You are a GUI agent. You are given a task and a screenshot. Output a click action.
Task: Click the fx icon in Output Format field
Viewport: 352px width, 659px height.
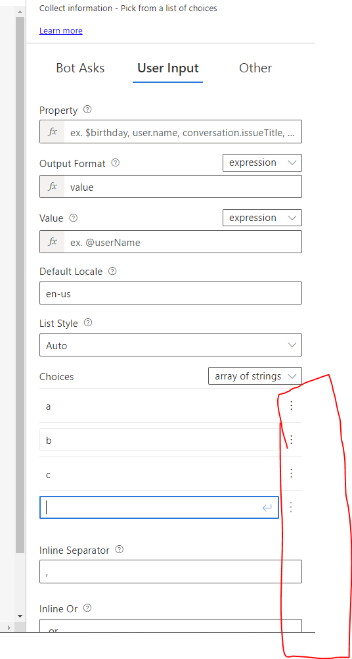[x=53, y=187]
